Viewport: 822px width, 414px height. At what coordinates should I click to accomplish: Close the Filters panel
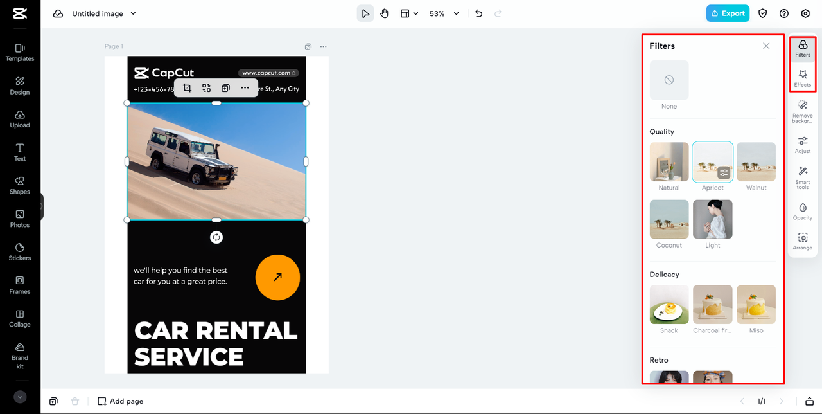766,46
